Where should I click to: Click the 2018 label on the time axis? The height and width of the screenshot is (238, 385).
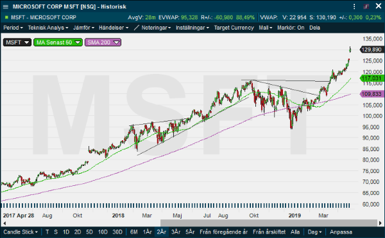click(x=118, y=215)
